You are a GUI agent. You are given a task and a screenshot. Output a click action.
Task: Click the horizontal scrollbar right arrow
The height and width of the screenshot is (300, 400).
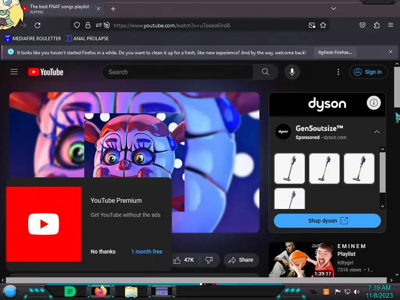click(391, 280)
